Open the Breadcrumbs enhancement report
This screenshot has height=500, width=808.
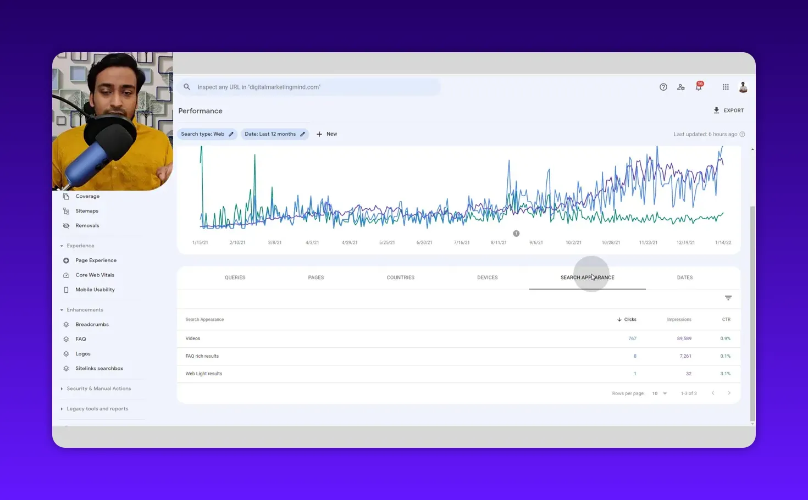(92, 324)
